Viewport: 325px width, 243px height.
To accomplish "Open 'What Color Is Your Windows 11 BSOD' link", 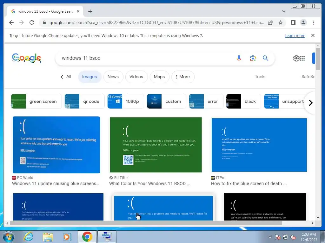I will [150, 184].
